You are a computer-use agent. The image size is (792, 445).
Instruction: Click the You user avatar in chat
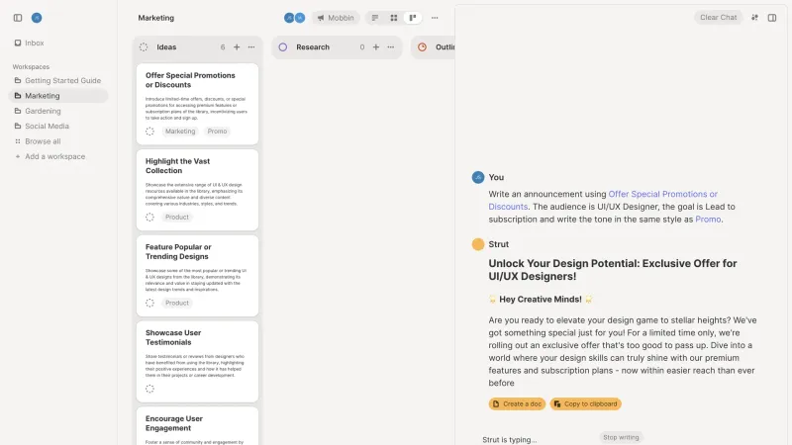478,177
